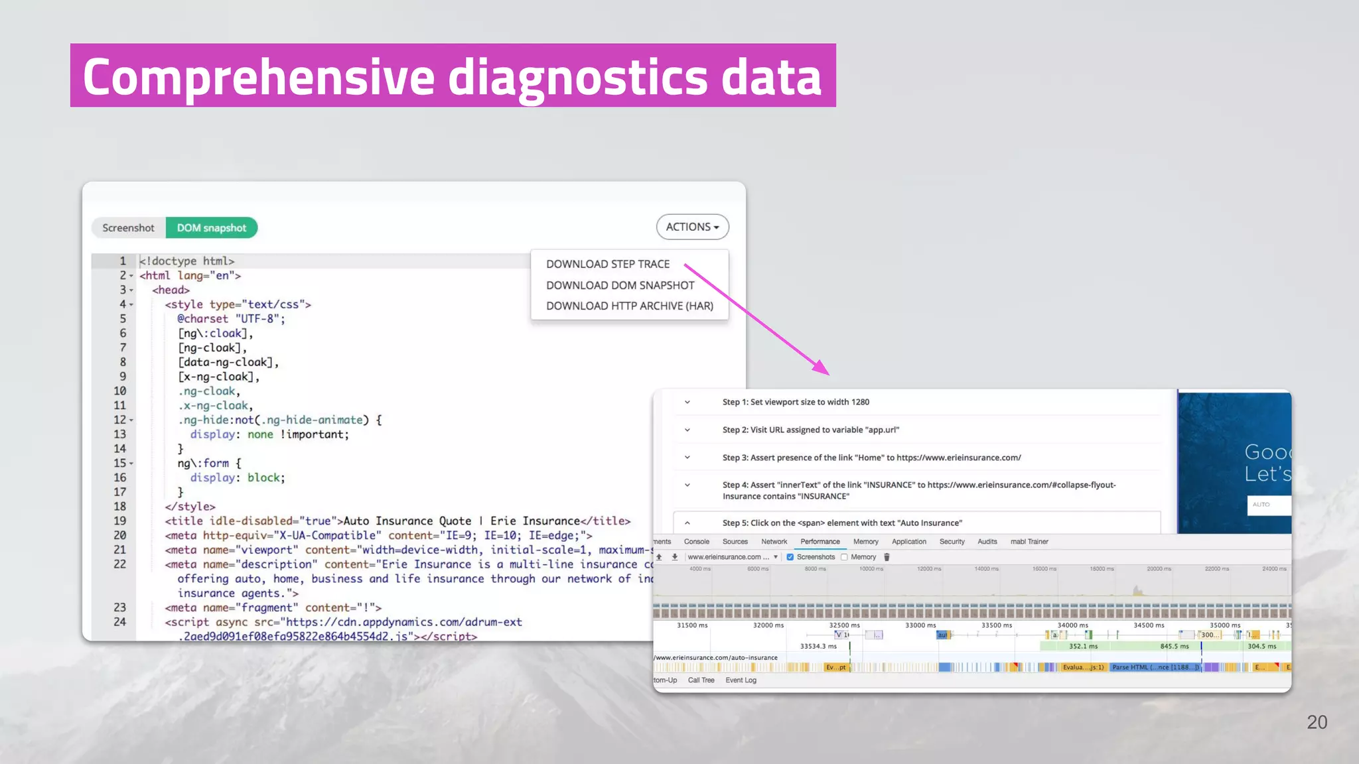Click the Evalua...js:1 flame chart block
This screenshot has height=764, width=1359.
[1084, 667]
